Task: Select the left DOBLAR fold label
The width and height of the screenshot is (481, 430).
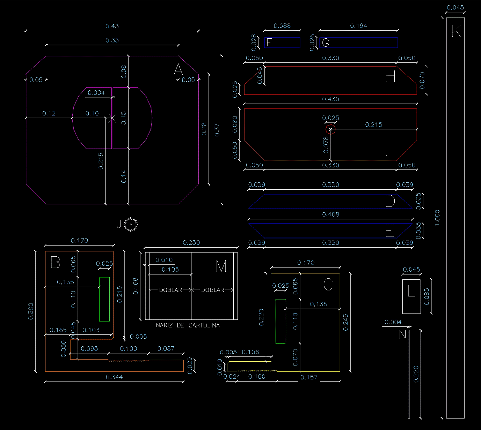Action: 170,290
